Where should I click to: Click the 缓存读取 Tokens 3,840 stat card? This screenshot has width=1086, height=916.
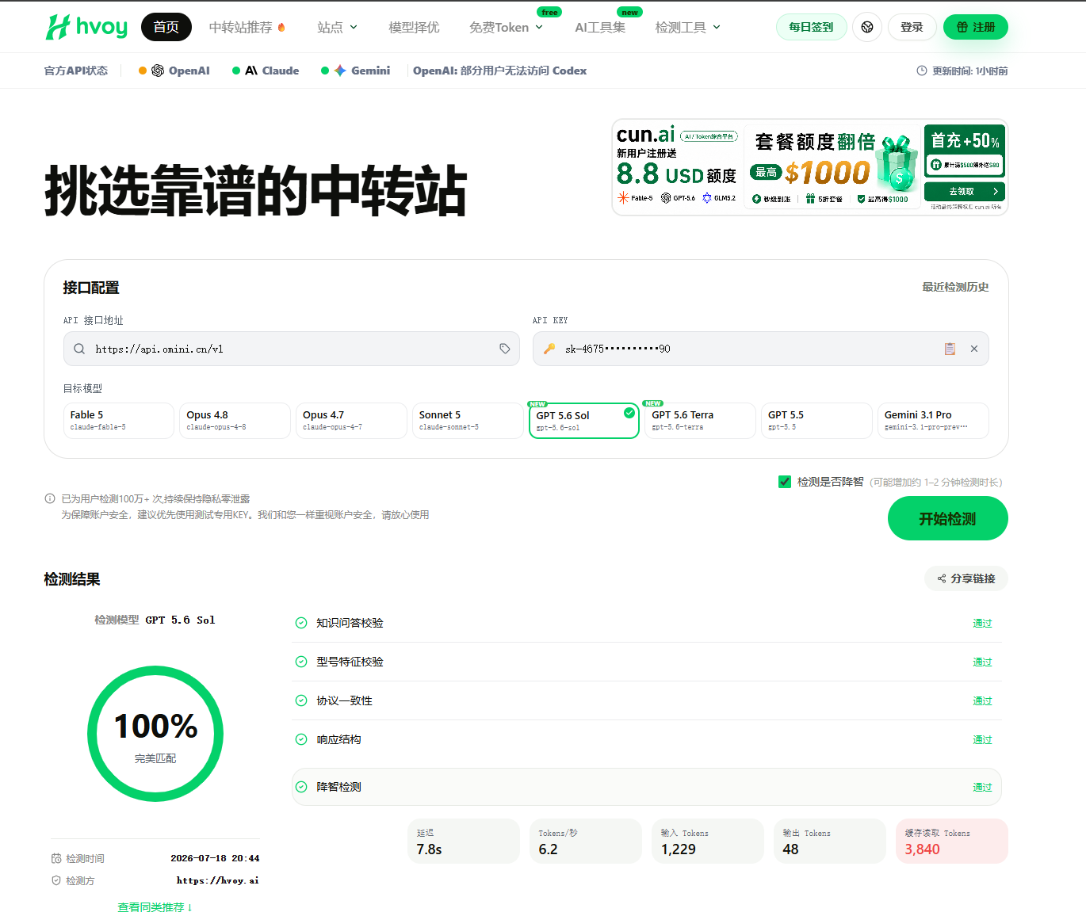[x=952, y=842]
